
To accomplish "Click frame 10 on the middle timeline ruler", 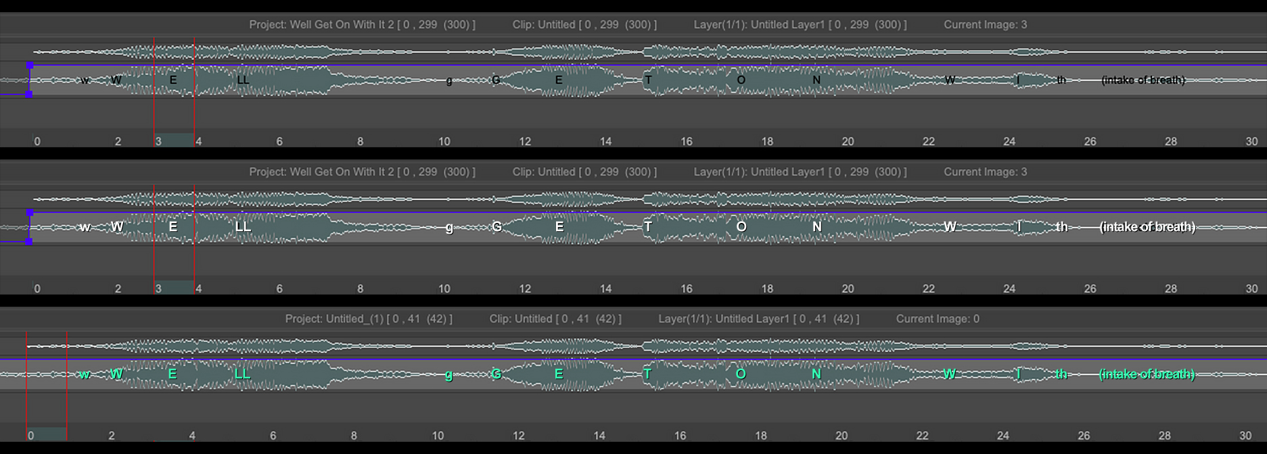I will coord(444,288).
